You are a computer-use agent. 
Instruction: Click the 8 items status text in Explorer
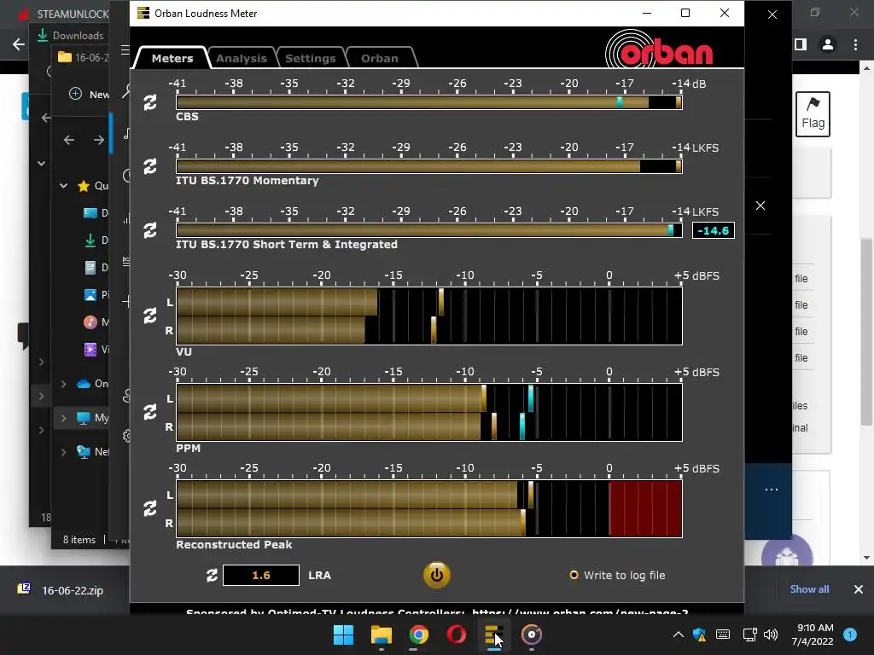pyautogui.click(x=79, y=540)
